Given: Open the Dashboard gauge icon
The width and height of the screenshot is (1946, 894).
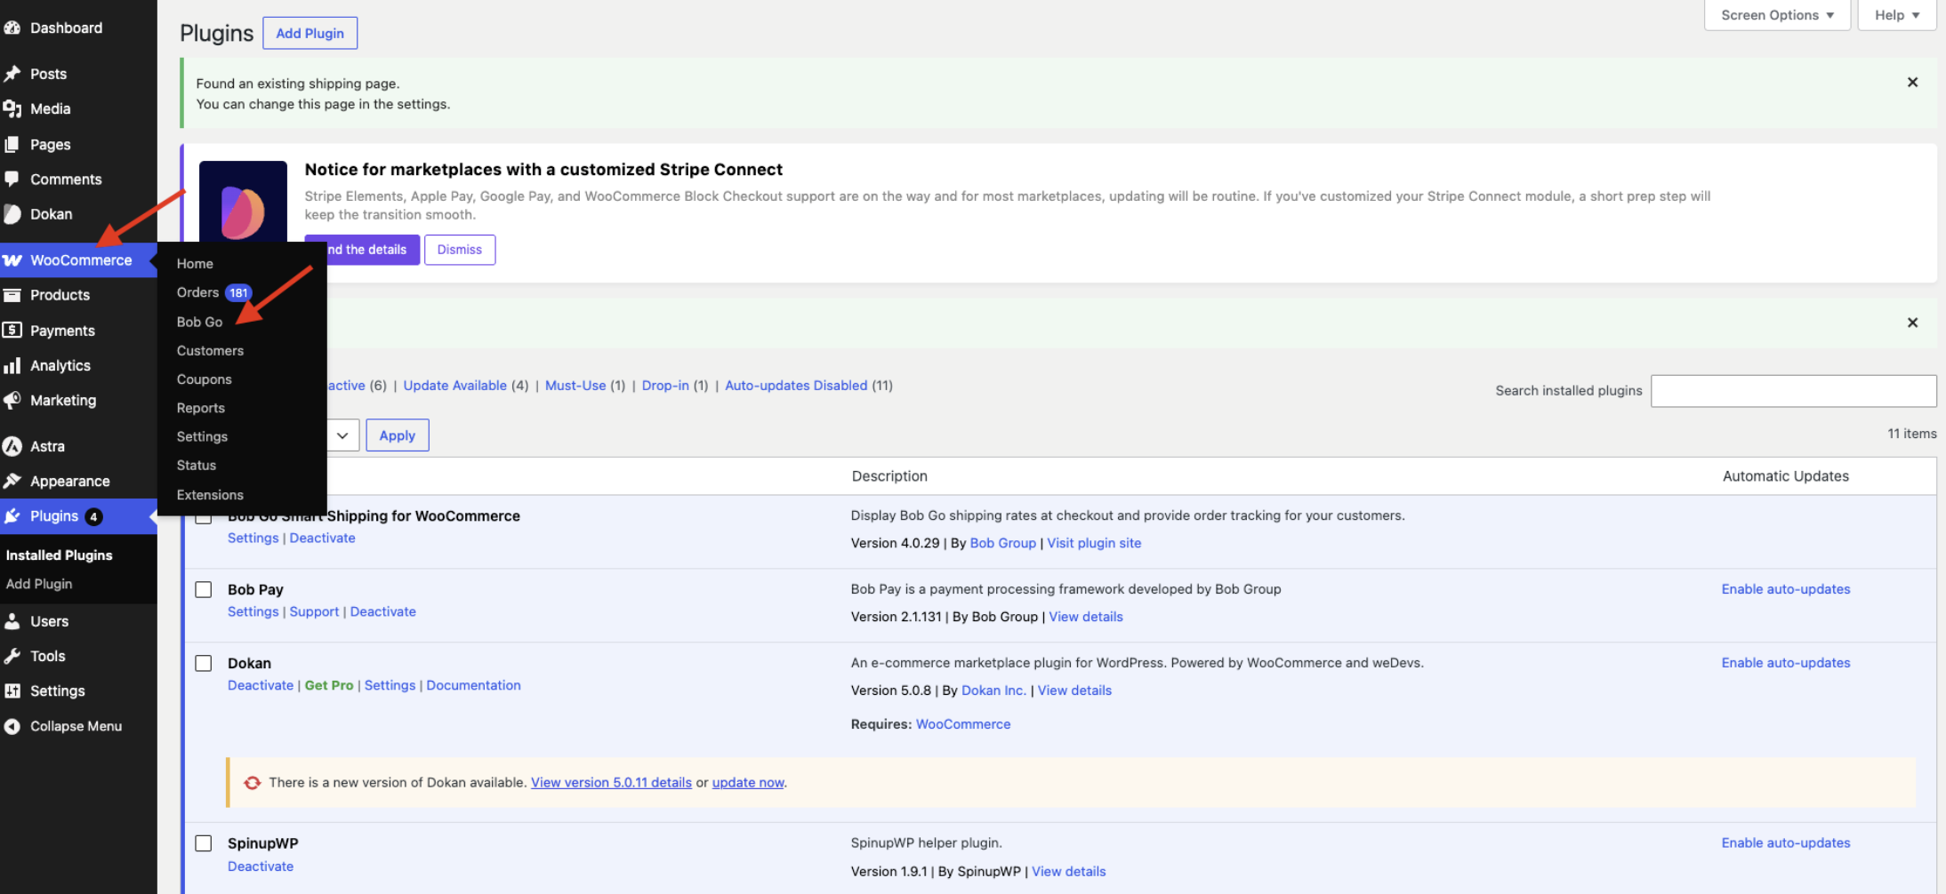Looking at the screenshot, I should click(12, 28).
